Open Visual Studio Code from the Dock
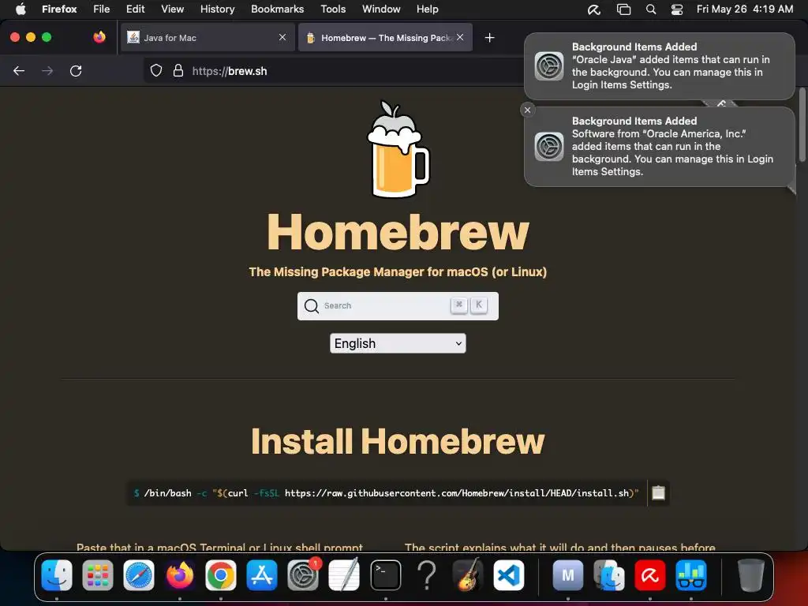Viewport: 808px width, 606px height. point(509,575)
